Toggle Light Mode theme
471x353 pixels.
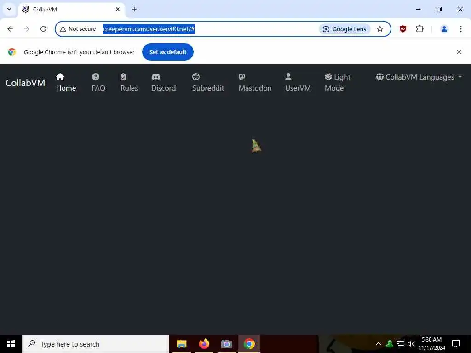pyautogui.click(x=337, y=82)
